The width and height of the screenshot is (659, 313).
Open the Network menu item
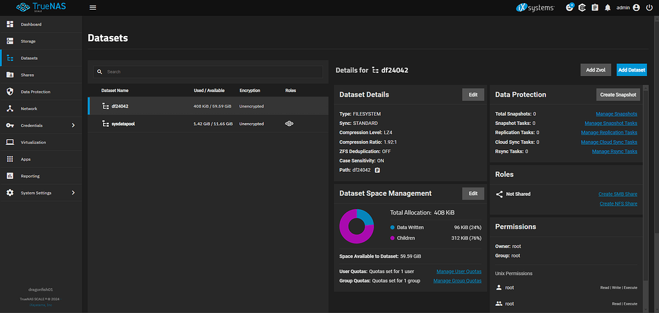41,108
